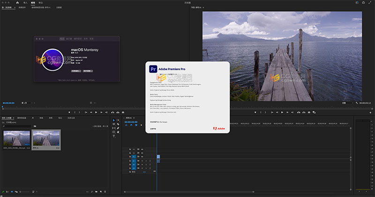Step forward one frame in Program monitor
The image size is (375, 197).
[287, 112]
